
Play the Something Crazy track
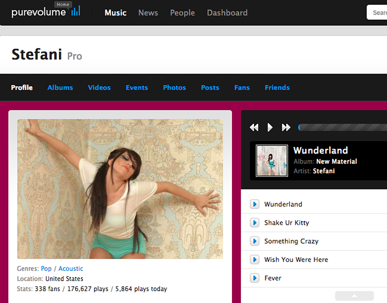tap(255, 241)
